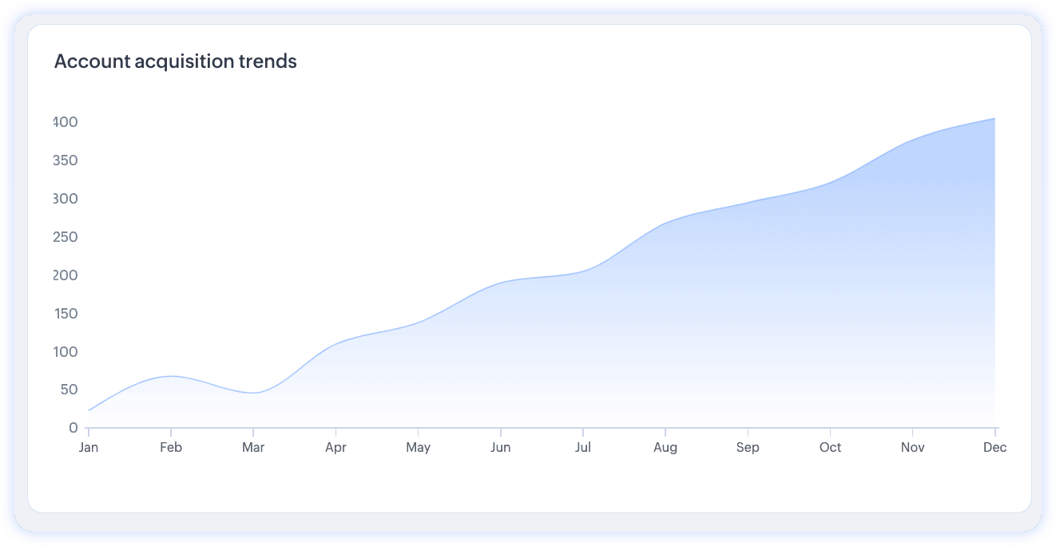
Task: Select the Mar tick label
Action: point(253,447)
